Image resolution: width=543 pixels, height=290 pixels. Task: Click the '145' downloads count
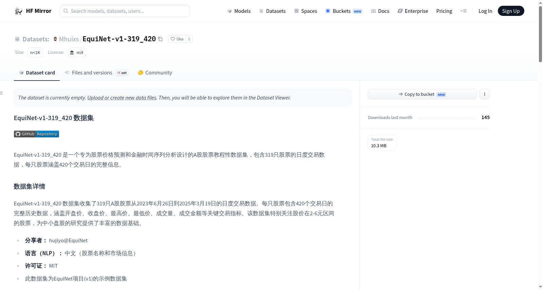point(485,117)
